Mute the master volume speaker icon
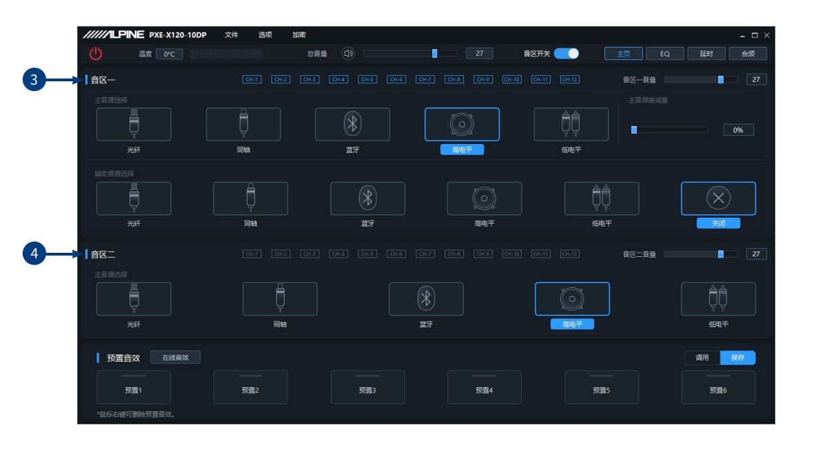The image size is (827, 476). (349, 53)
